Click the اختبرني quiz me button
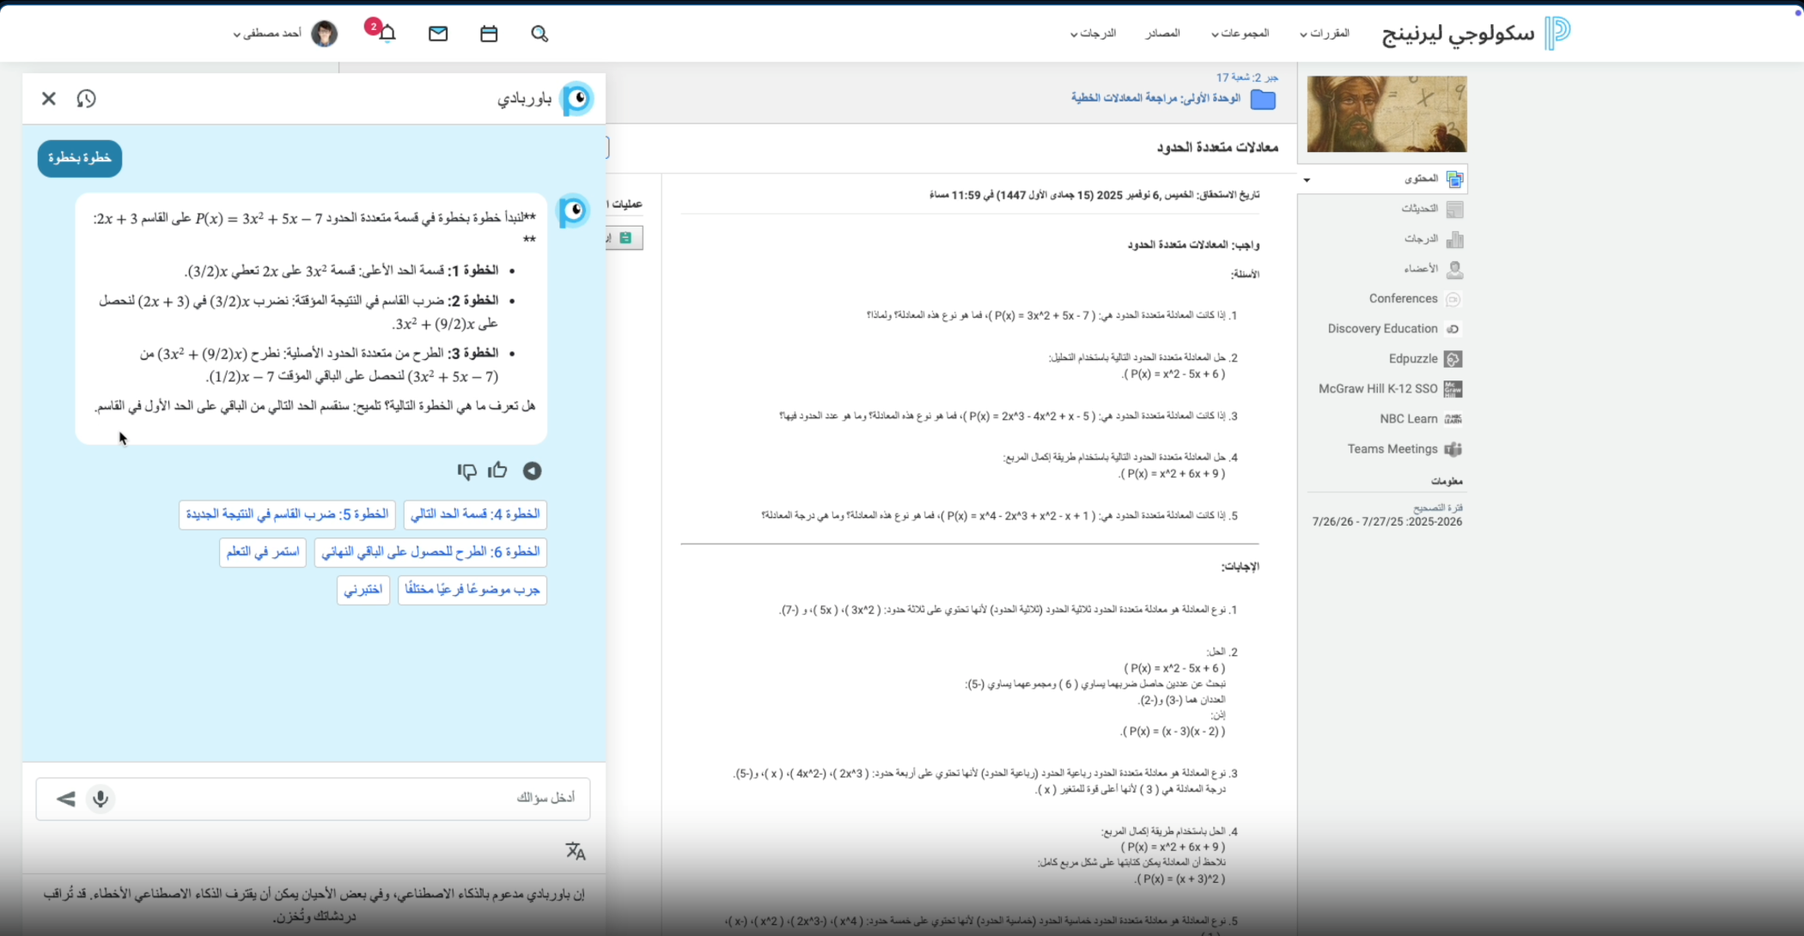 [x=363, y=590]
